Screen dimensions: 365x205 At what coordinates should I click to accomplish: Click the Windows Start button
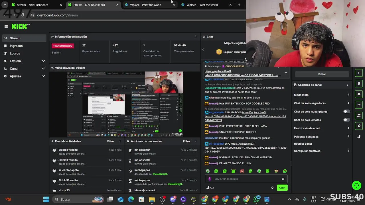click(46, 199)
